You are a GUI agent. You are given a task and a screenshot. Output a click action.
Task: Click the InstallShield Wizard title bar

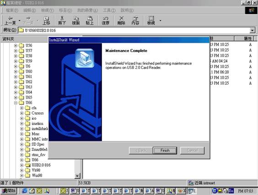[x=129, y=40]
